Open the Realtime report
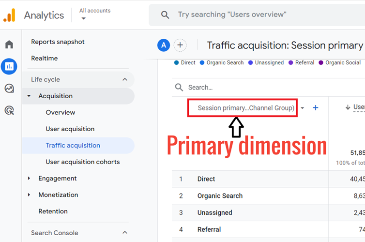This screenshot has height=242, width=365. tap(45, 58)
